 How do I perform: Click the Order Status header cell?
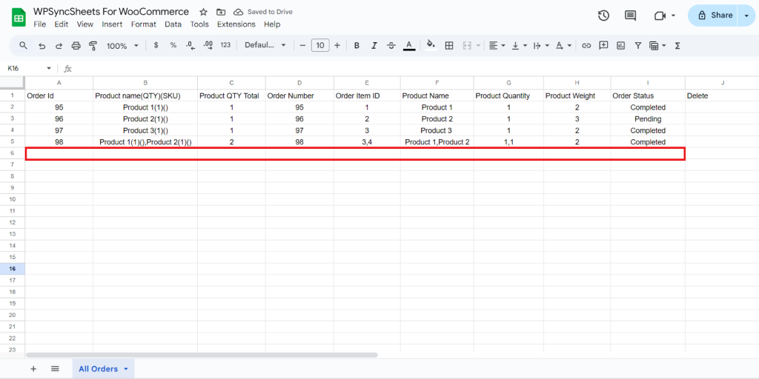648,95
